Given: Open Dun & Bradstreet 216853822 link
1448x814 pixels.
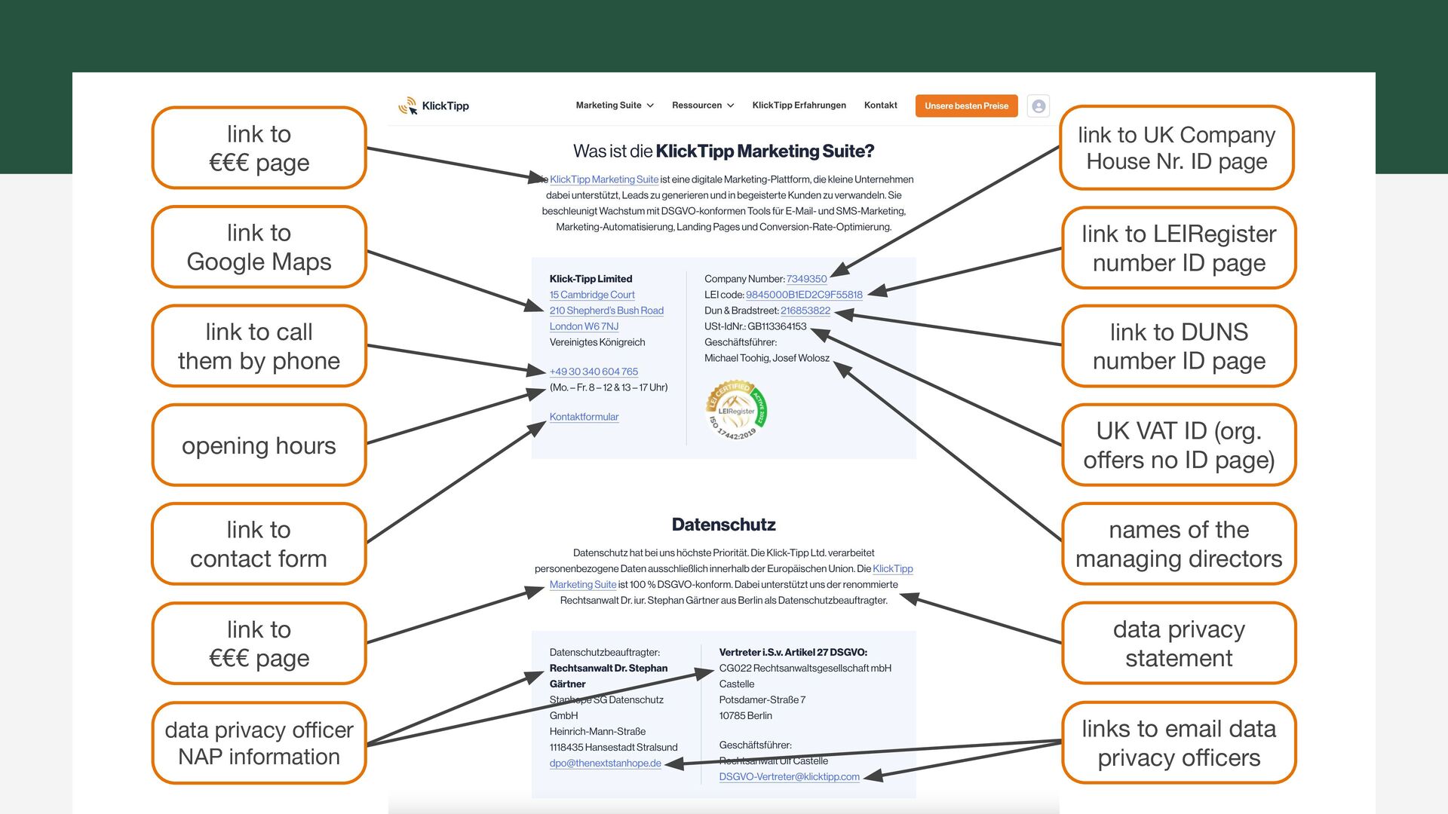Looking at the screenshot, I should tap(805, 311).
